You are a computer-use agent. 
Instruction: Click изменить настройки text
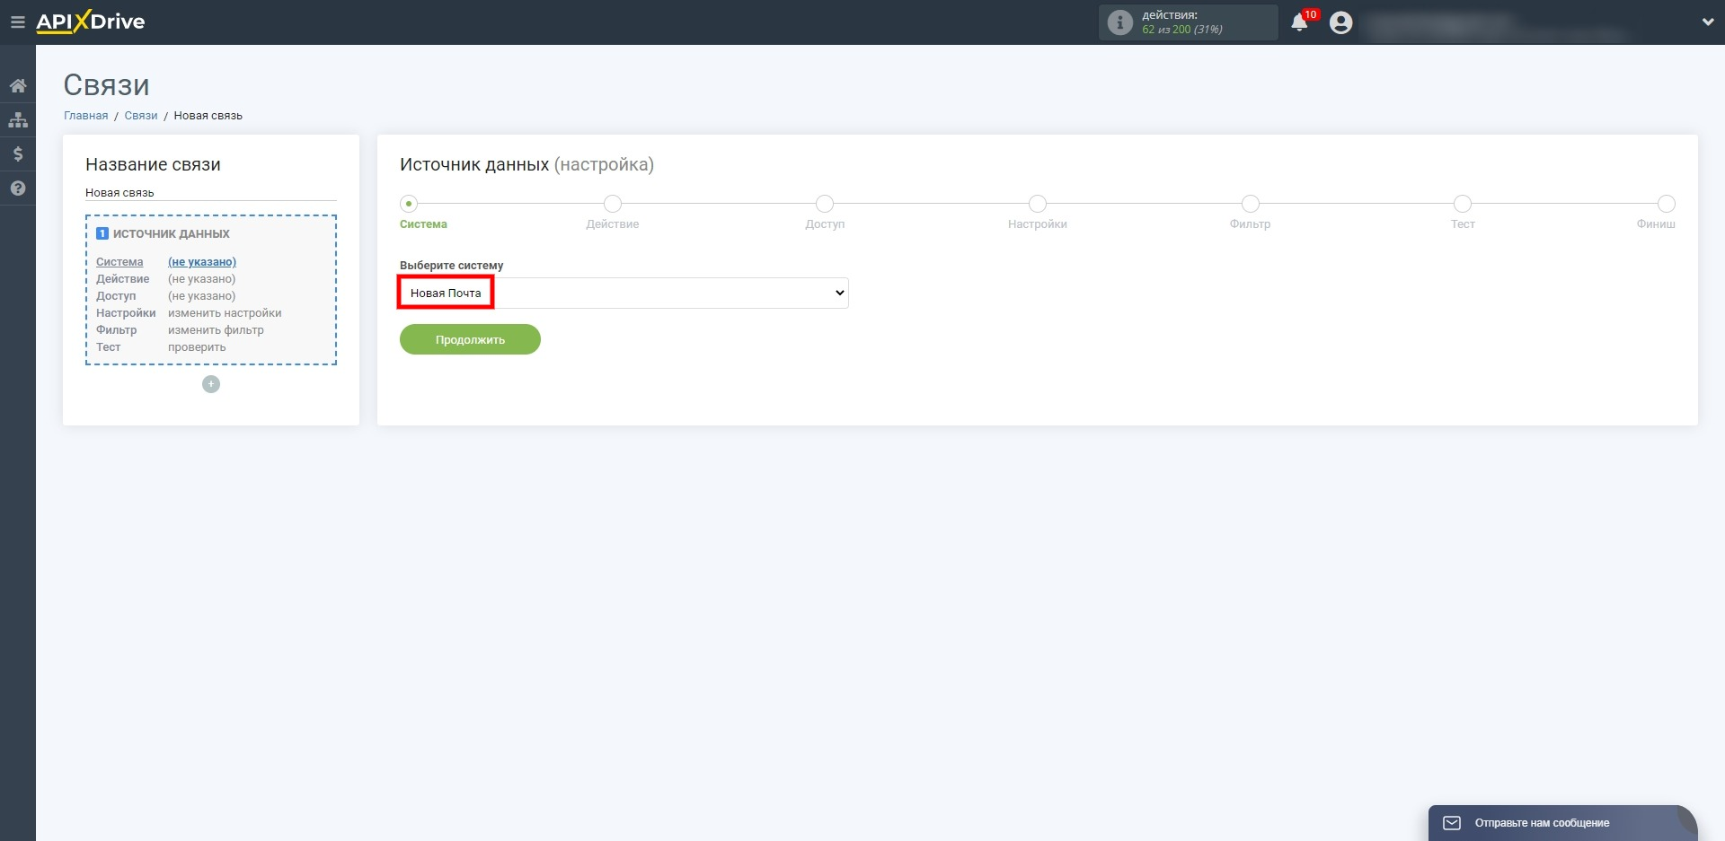pos(225,313)
